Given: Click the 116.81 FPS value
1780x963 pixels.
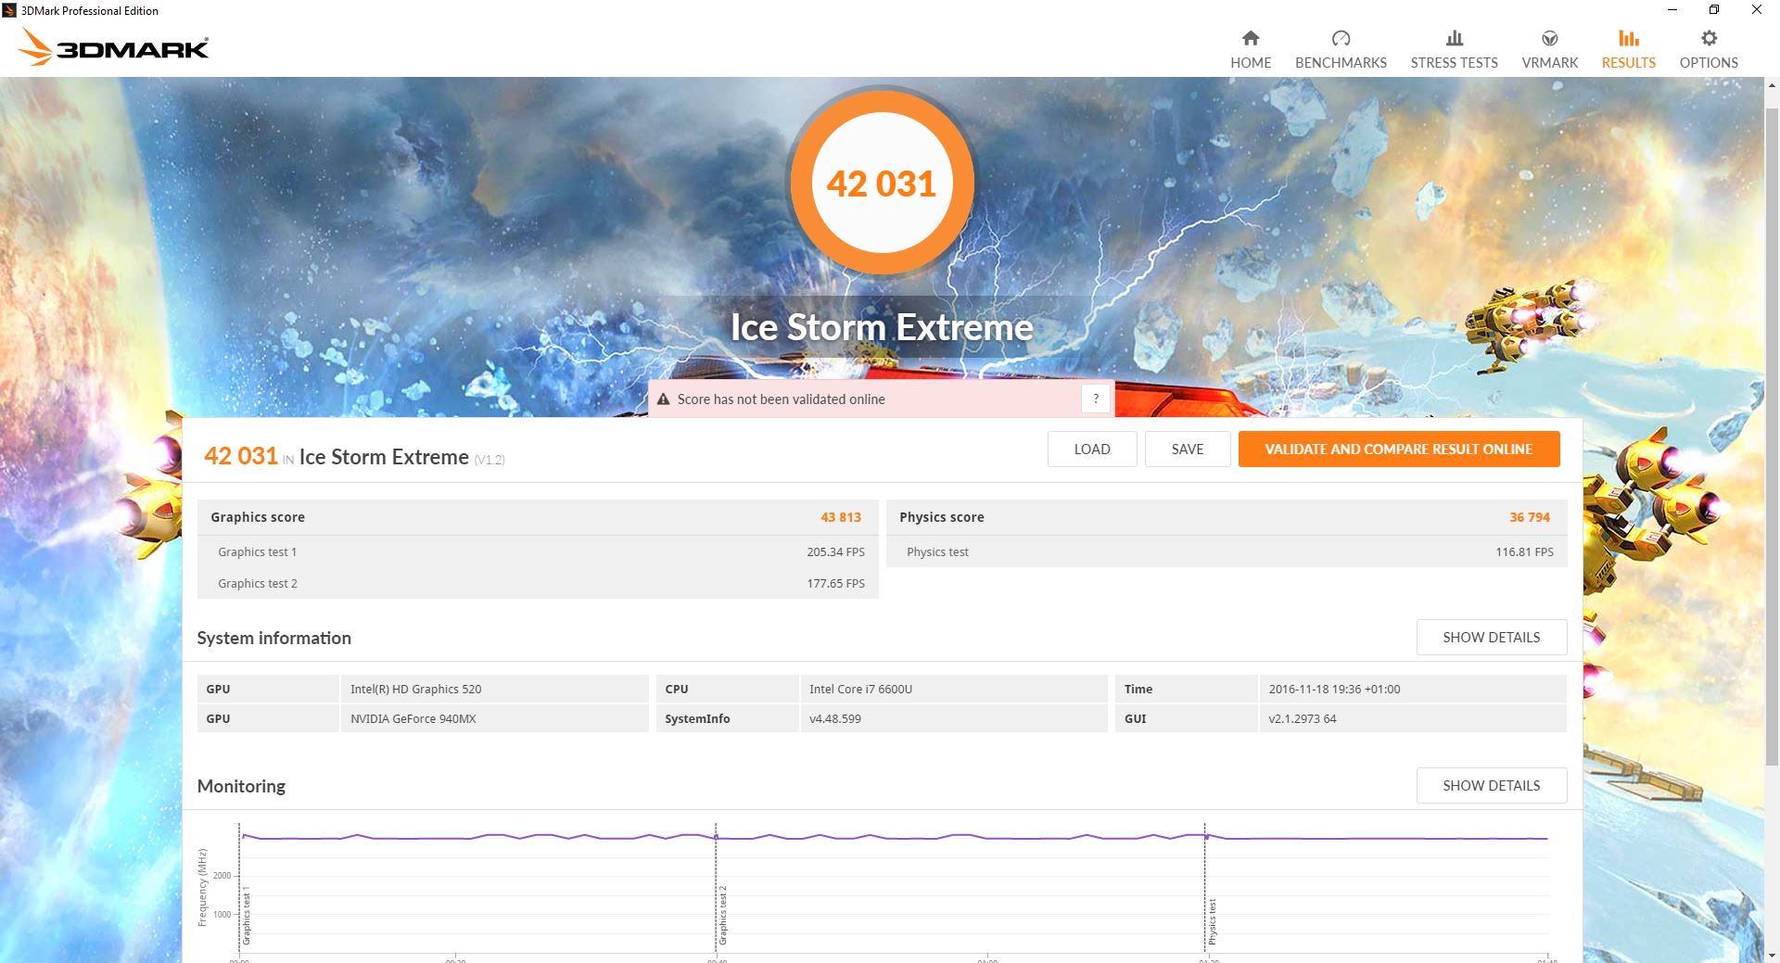Looking at the screenshot, I should (x=1524, y=551).
